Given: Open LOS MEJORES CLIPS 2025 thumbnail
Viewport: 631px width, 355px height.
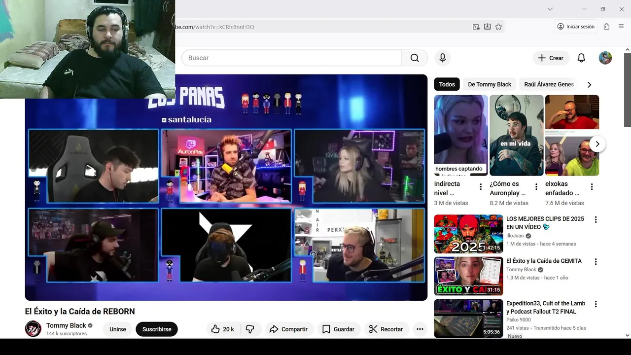Looking at the screenshot, I should [x=468, y=234].
